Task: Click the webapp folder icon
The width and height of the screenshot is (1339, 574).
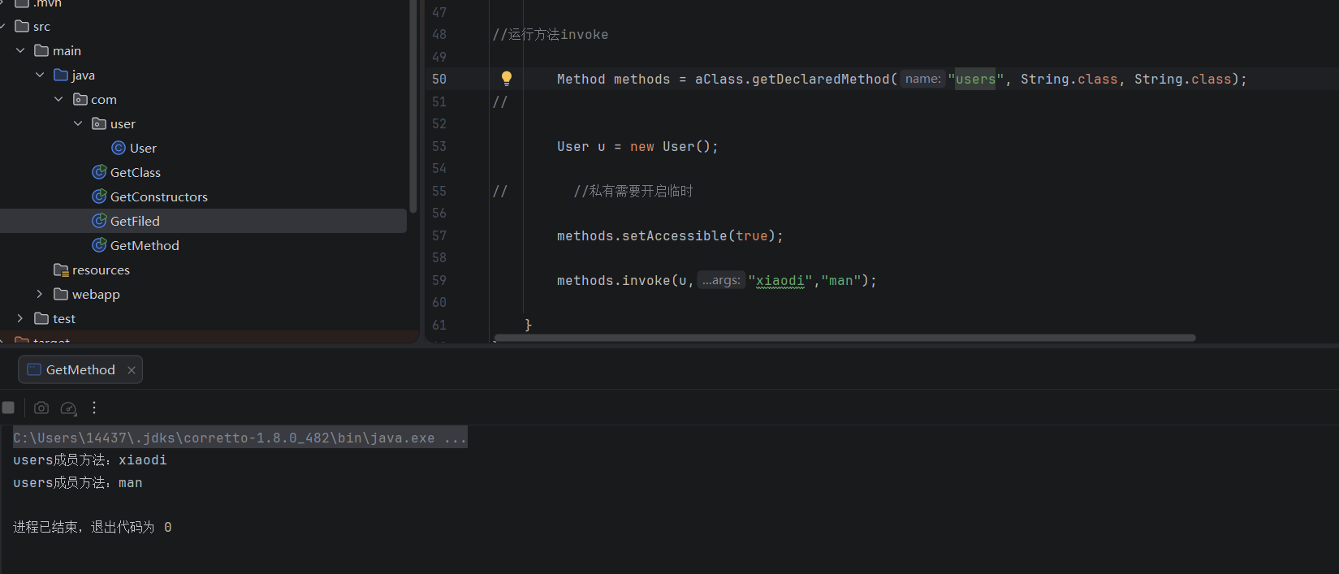Action: click(x=61, y=294)
